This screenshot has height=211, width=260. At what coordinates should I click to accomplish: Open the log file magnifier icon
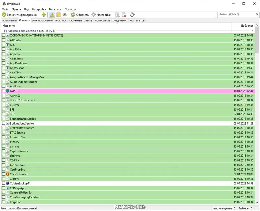[x=118, y=15]
